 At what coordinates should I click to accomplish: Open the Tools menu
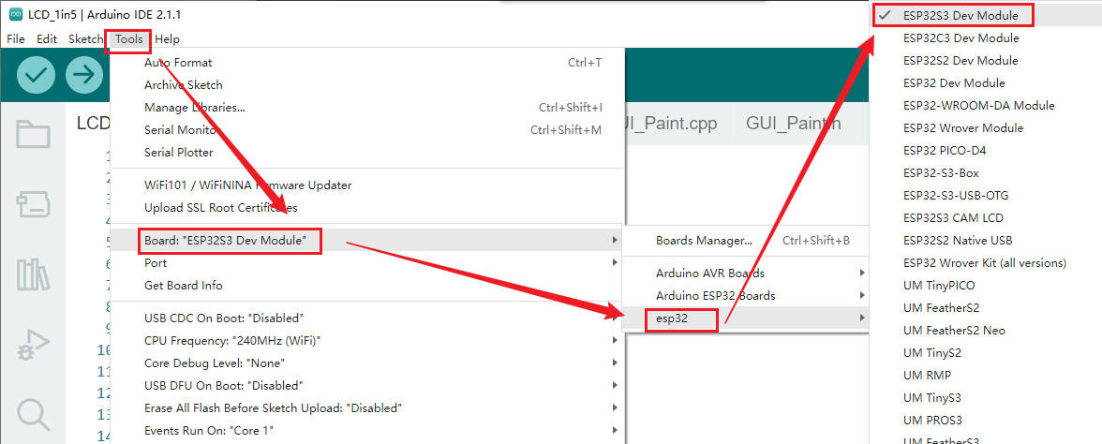[x=129, y=39]
